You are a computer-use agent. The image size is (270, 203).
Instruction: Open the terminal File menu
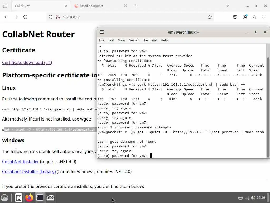tap(102, 40)
